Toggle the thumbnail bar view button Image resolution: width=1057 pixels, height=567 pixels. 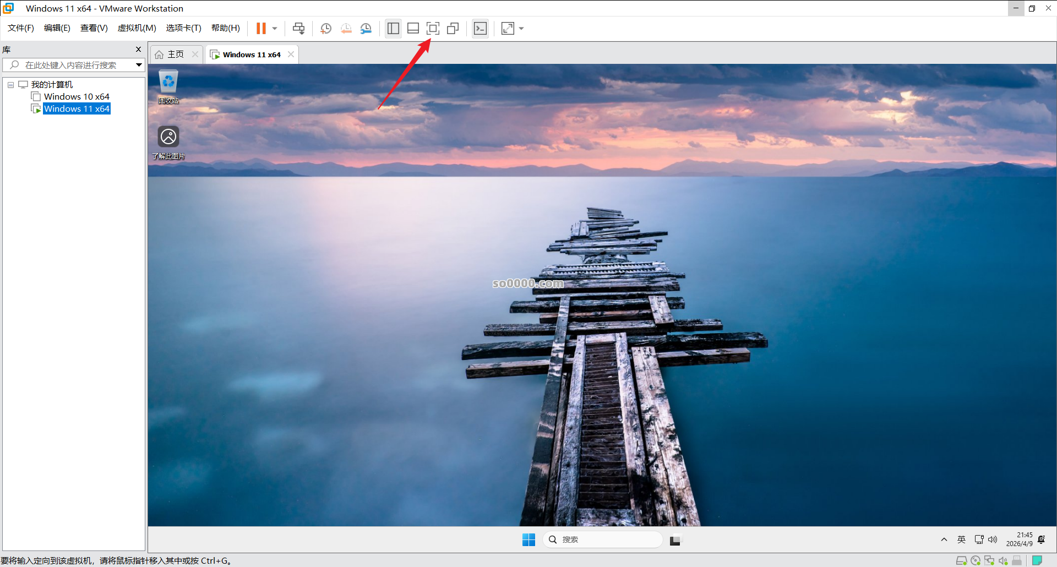(413, 29)
